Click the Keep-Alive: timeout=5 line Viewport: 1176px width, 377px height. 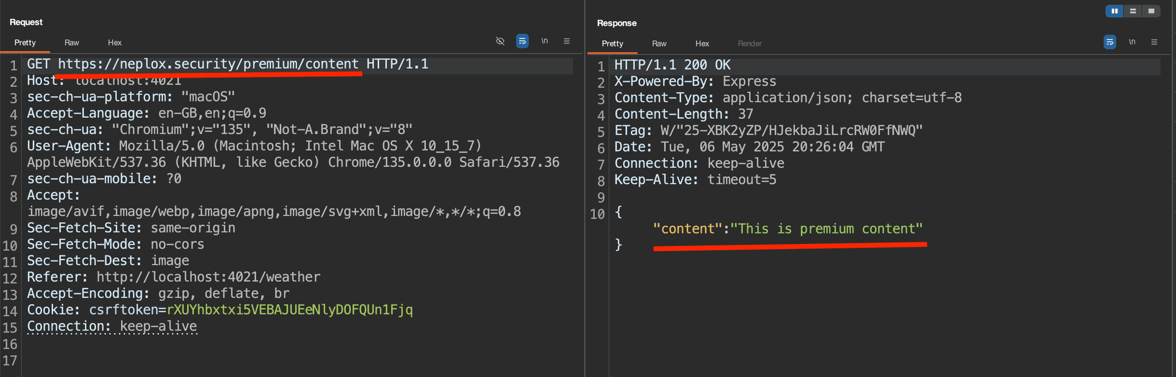click(695, 180)
